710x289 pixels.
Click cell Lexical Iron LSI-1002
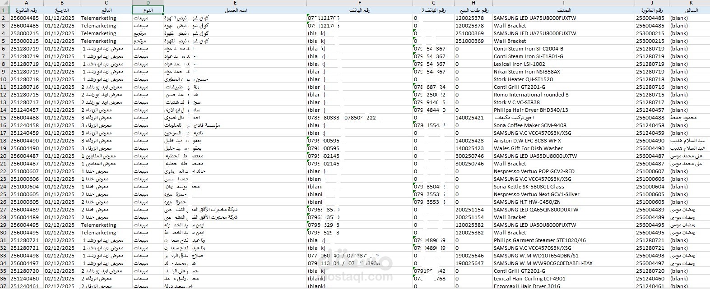(564, 64)
